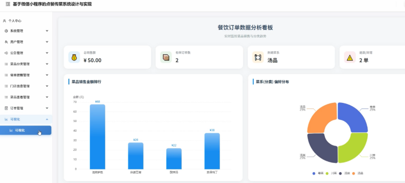Toggle the green 川菜 legend entry

[331, 173]
